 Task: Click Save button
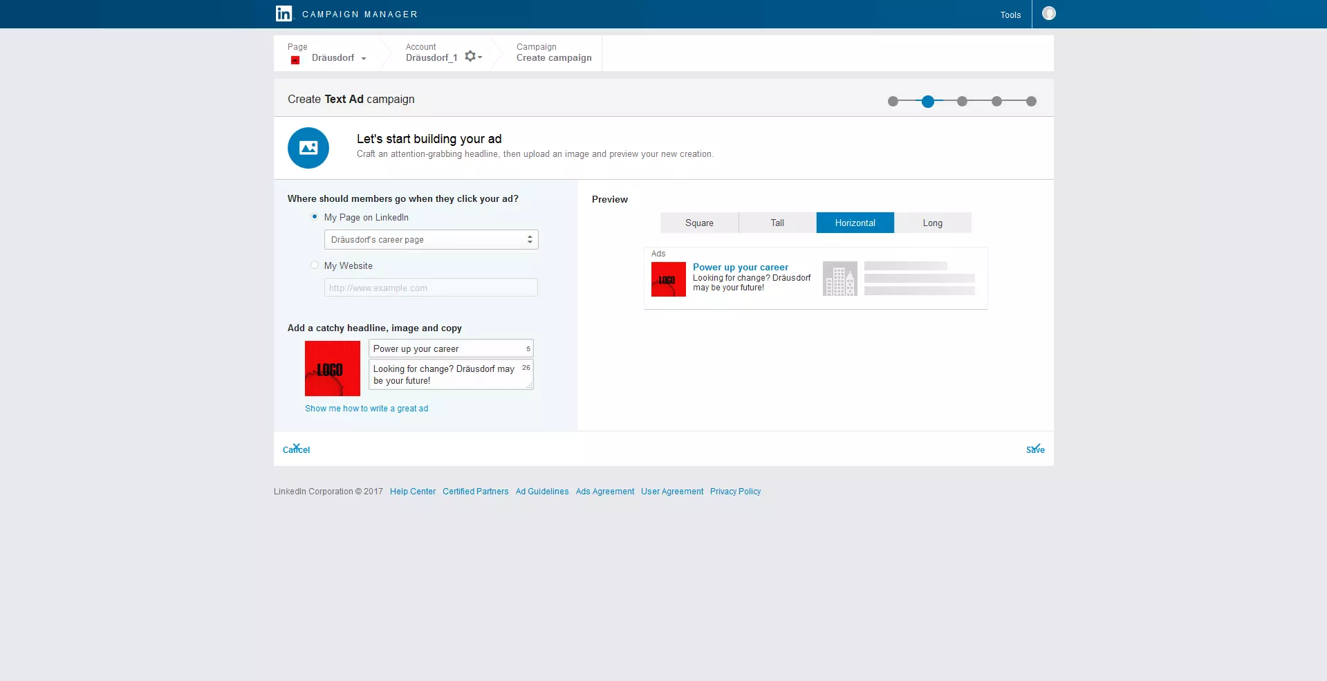pyautogui.click(x=1035, y=449)
